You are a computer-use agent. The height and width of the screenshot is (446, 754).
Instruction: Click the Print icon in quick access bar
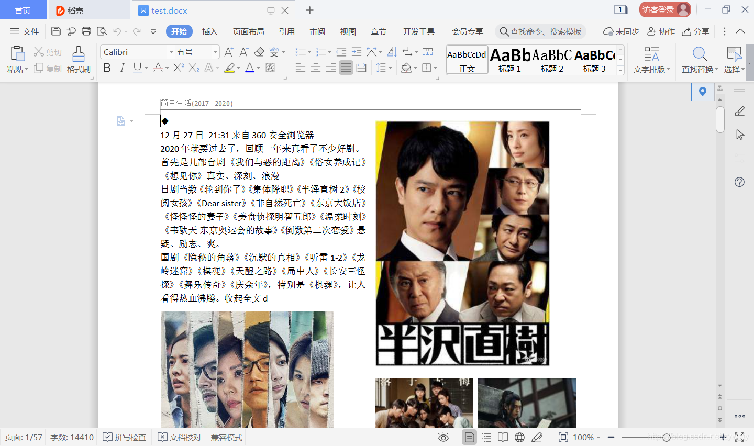pos(86,31)
